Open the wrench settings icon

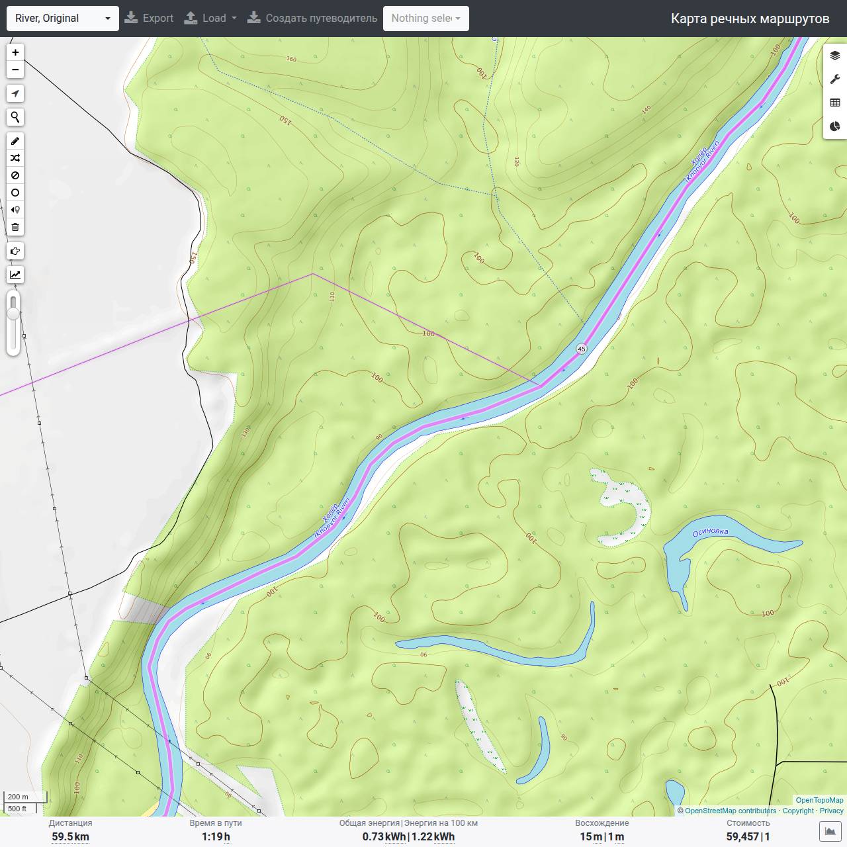[x=835, y=79]
